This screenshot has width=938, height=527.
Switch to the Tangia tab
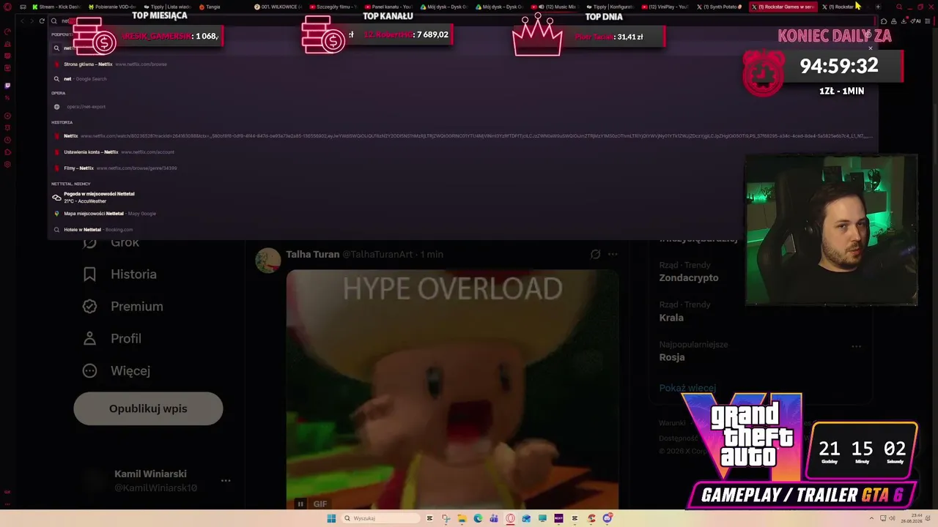coord(210,7)
